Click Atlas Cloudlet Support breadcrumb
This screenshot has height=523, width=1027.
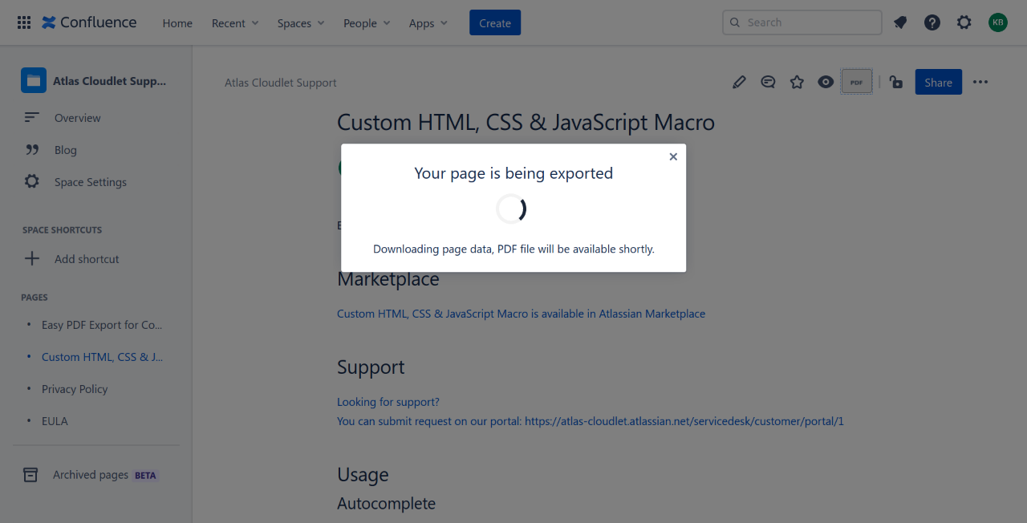point(280,83)
